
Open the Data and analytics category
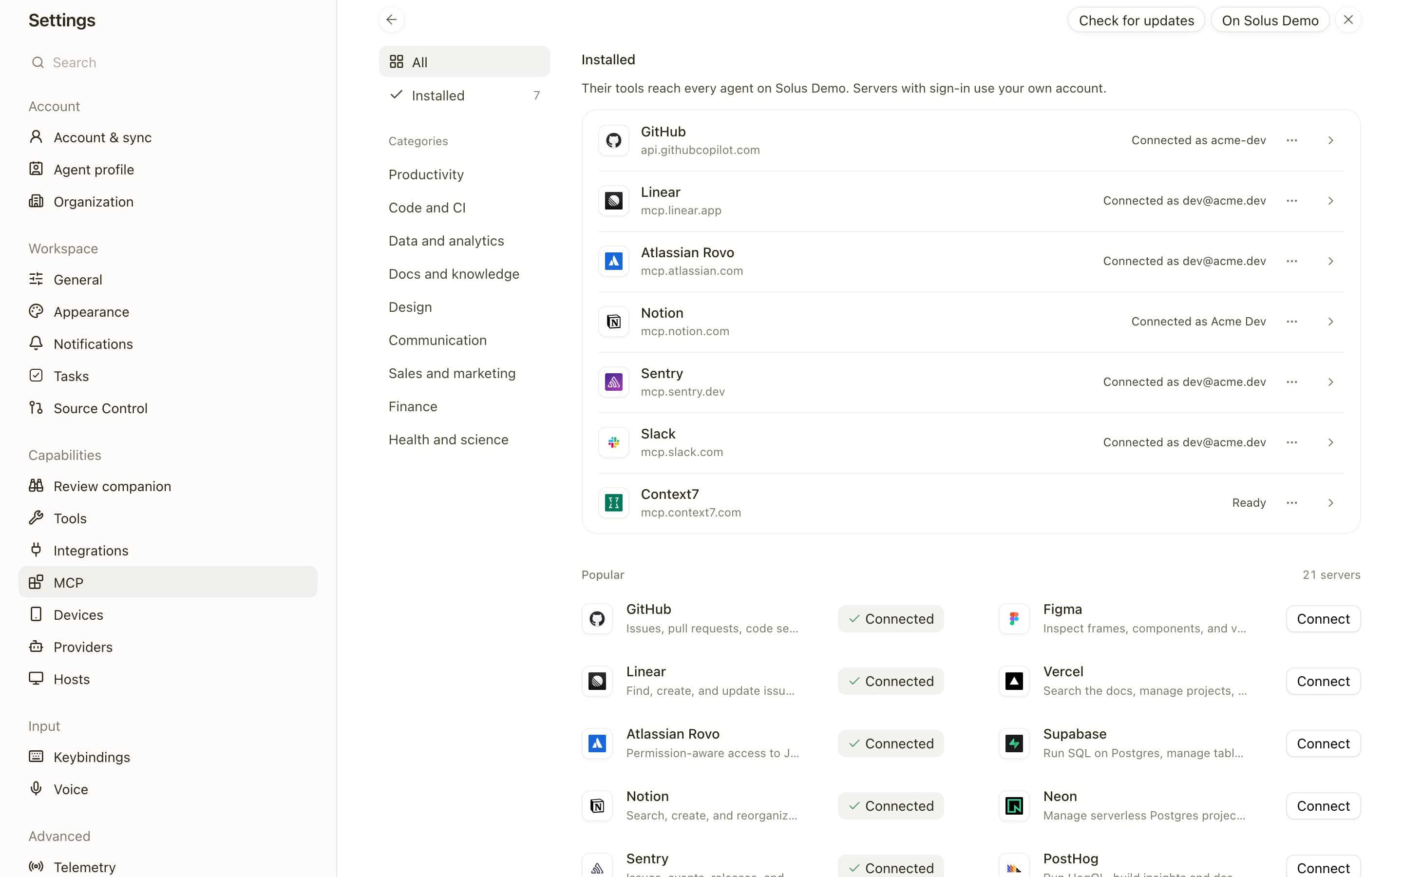tap(464, 241)
